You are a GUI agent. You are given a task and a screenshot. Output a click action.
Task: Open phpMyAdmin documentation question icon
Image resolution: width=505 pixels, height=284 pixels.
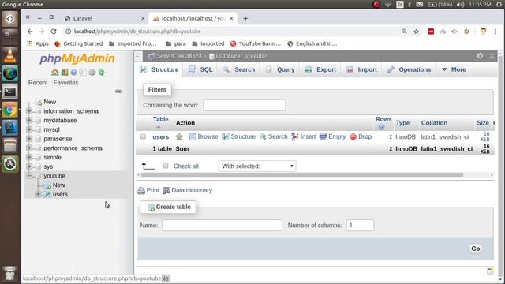73,73
